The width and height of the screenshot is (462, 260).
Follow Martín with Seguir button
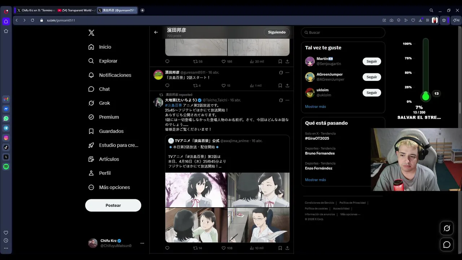coord(372,61)
